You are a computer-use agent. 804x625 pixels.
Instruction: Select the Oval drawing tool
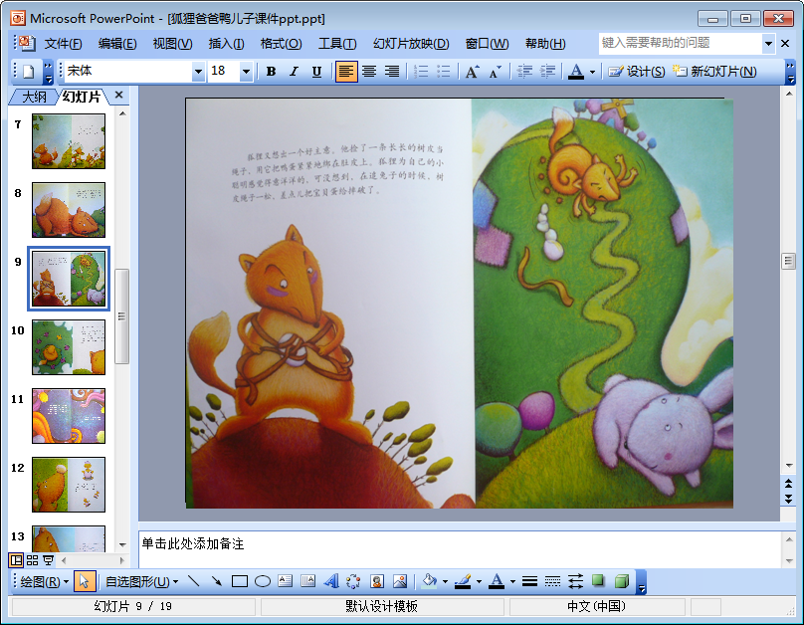(x=263, y=581)
